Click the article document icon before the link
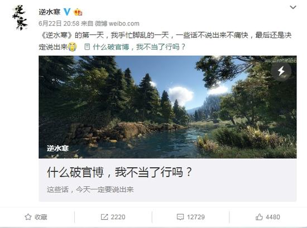 pyautogui.click(x=87, y=47)
